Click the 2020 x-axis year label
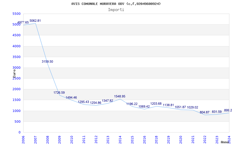This screenshot has width=232, height=145. [181, 139]
